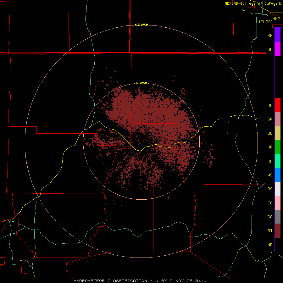Select the yellow BD legend swatch

[x=278, y=133]
